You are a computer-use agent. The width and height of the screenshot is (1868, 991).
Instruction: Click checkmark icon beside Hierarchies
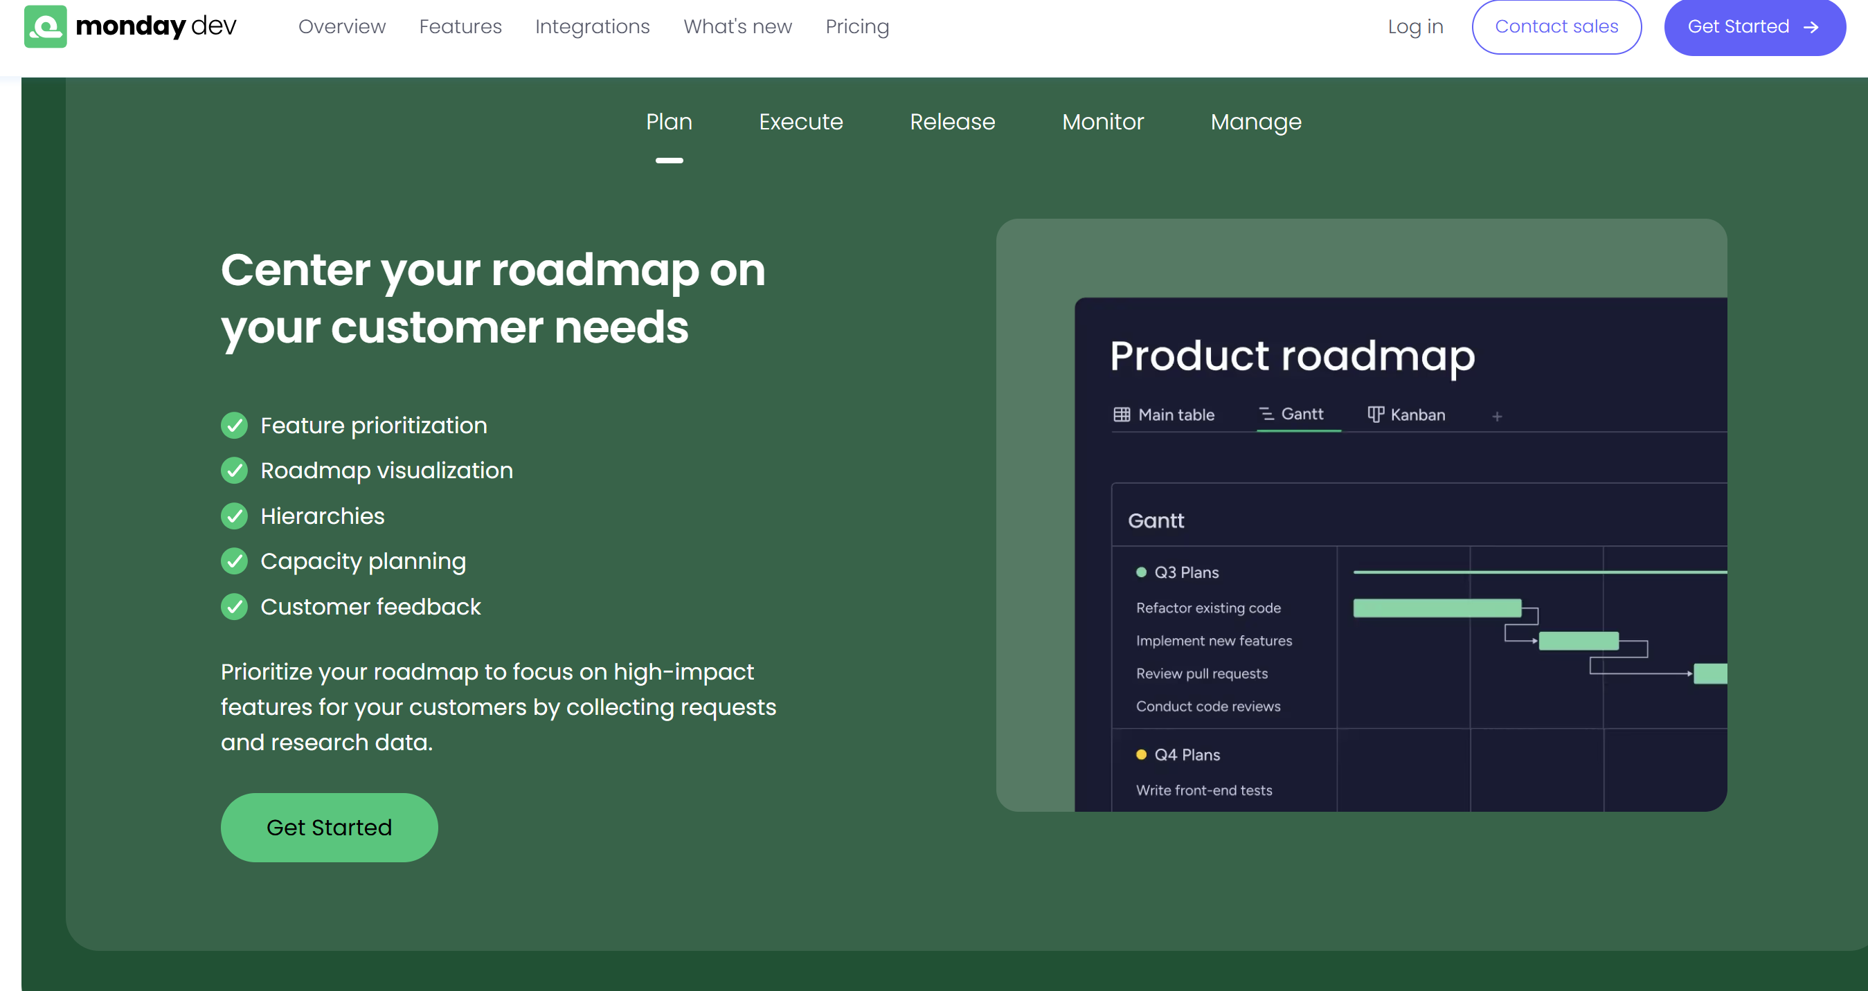[x=234, y=516]
